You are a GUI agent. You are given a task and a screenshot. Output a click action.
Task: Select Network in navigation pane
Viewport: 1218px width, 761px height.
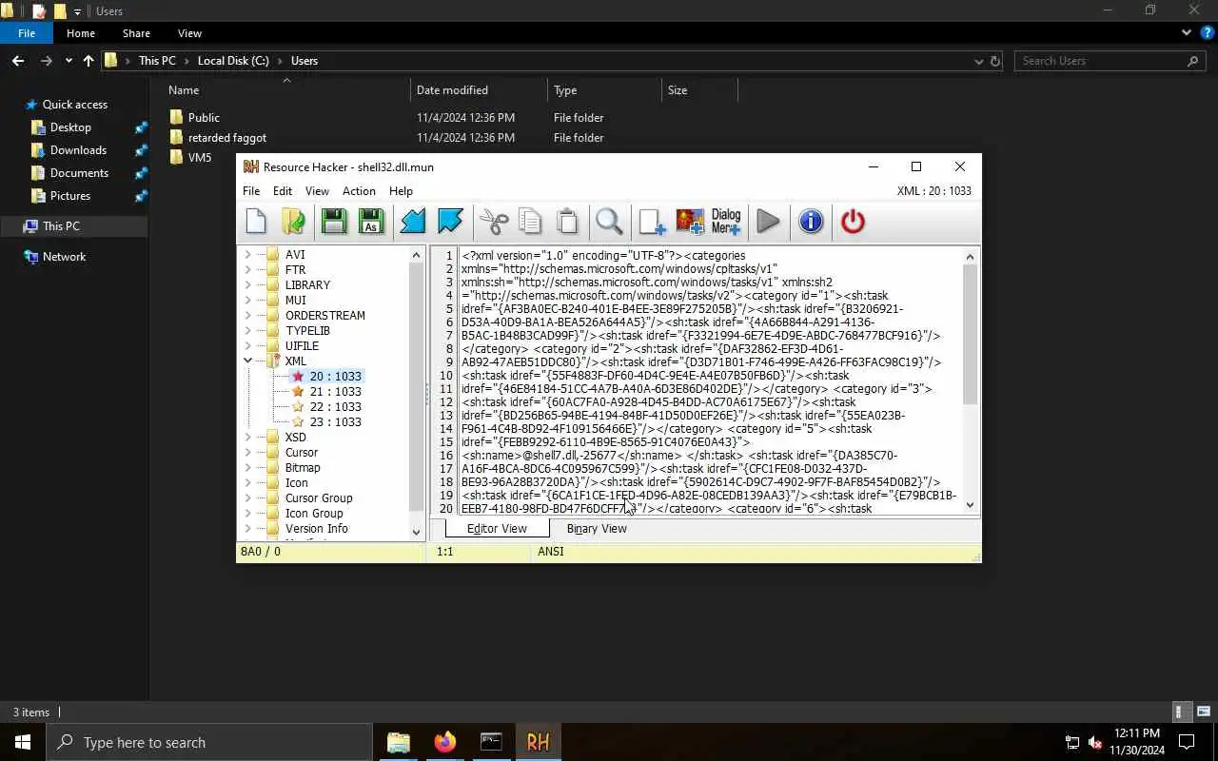(x=64, y=257)
